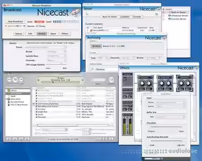Turn the rightmost effect unit's left knob

(181, 83)
